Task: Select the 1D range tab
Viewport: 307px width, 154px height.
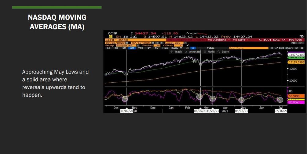Action: tap(108, 48)
